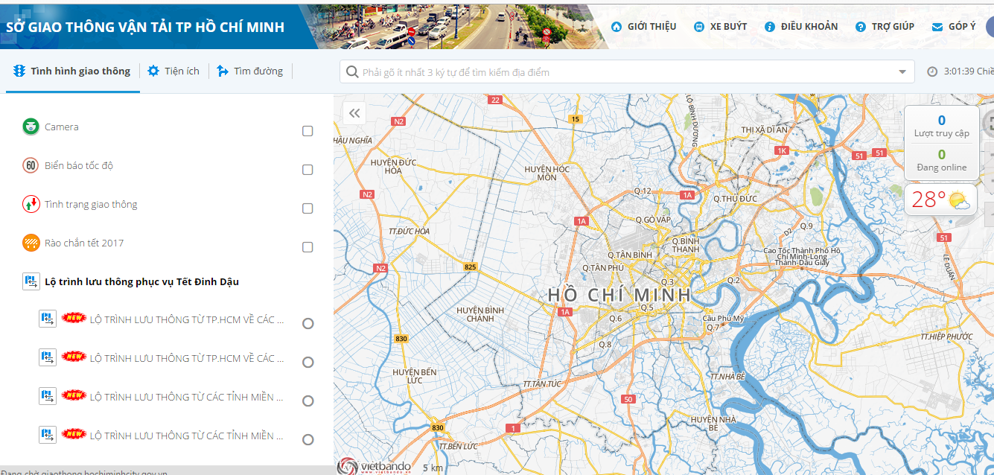Toggle the Tình trạng giao thông checkbox

(x=308, y=208)
